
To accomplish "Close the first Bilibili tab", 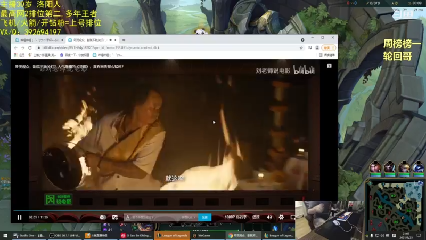I will click(x=62, y=40).
